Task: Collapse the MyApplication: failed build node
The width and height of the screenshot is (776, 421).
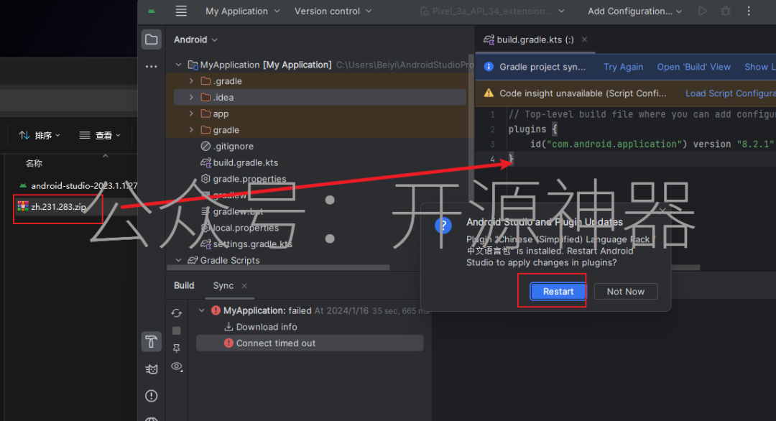Action: [x=201, y=310]
